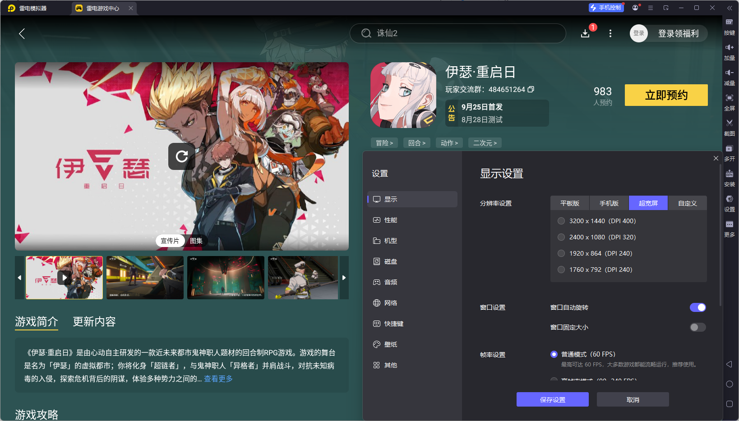The image size is (739, 421).
Task: Open 机型 settings section
Action: pos(412,241)
